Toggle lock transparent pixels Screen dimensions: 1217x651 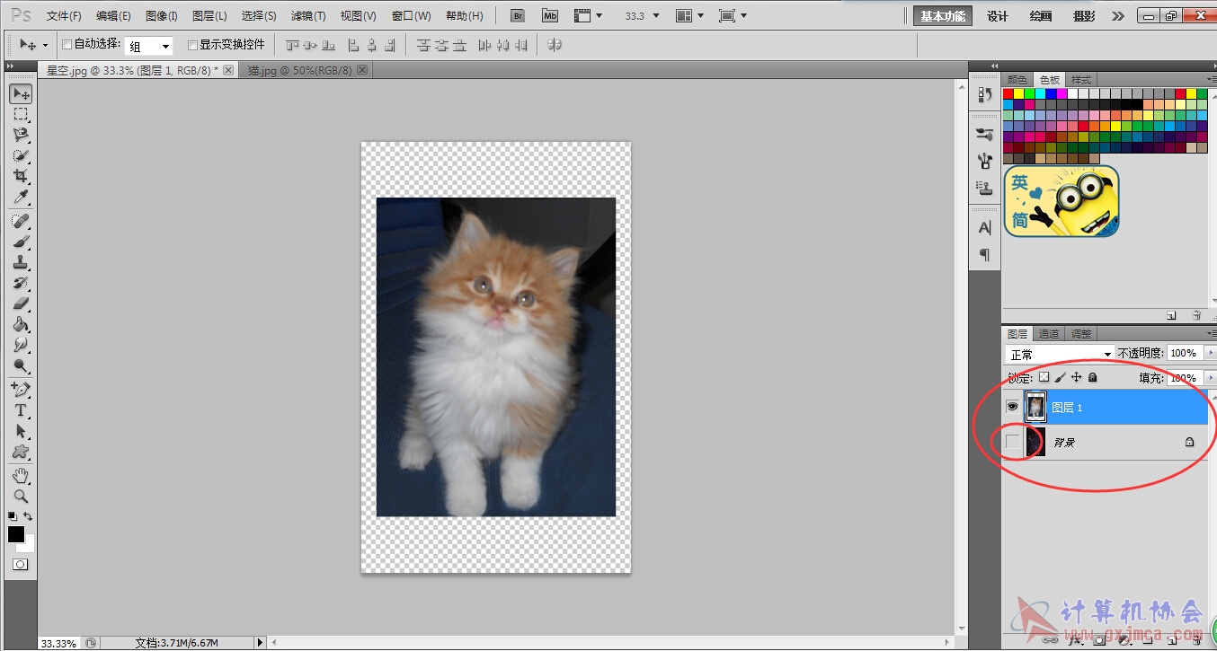(x=1044, y=378)
